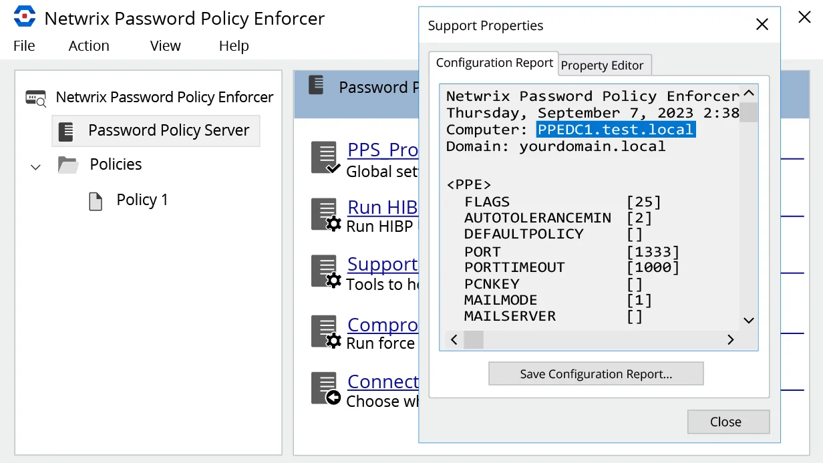Select the Policies tree label
Screen dimensions: 823x463
tap(116, 164)
